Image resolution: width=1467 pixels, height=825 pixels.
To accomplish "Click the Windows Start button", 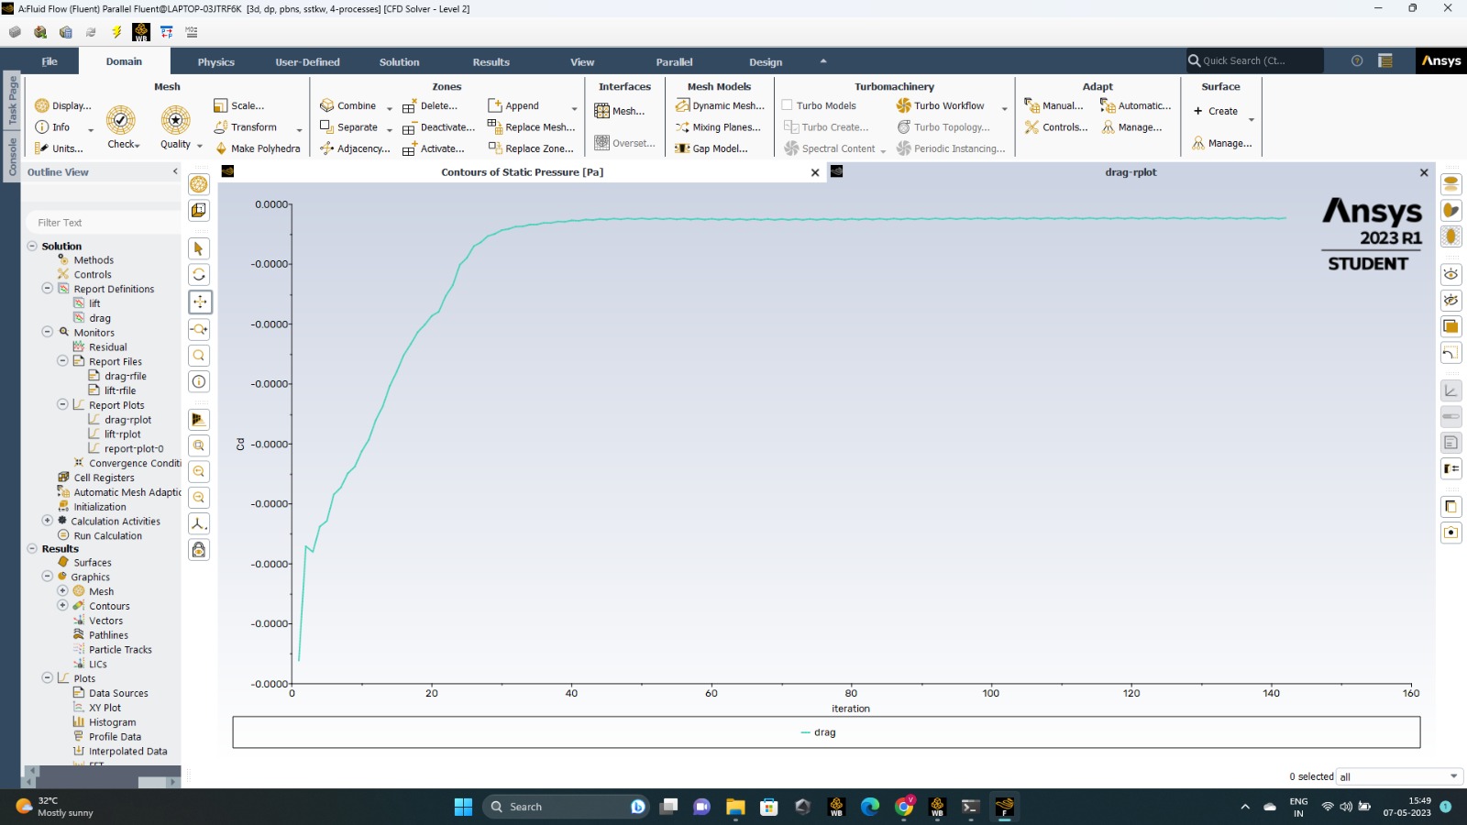I will point(463,807).
